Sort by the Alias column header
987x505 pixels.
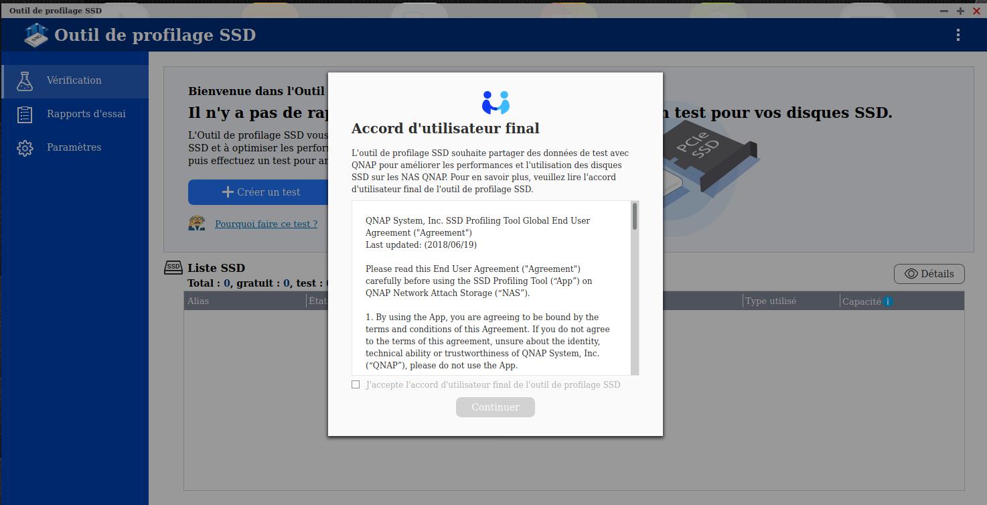[198, 301]
